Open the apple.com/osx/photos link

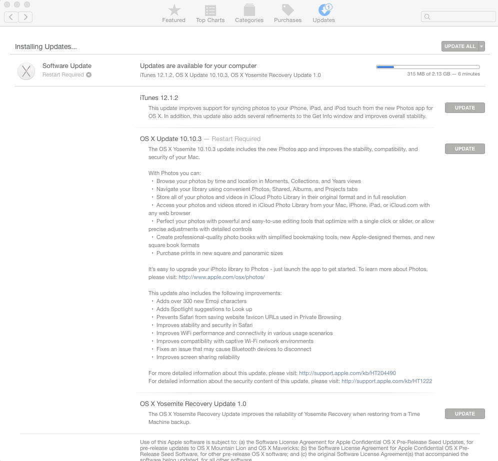(x=221, y=277)
